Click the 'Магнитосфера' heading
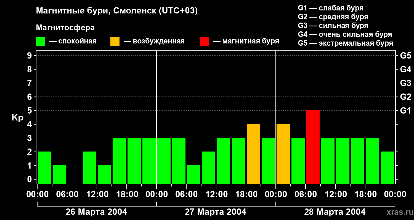This screenshot has height=220, width=414. (x=65, y=28)
